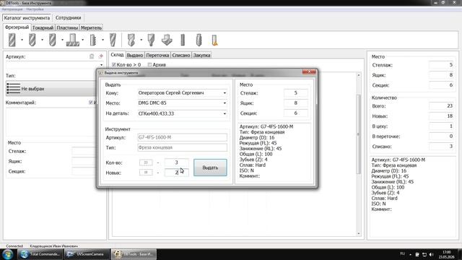Click the Артикул field in the dialog
The height and width of the screenshot is (260, 462).
[x=183, y=137]
